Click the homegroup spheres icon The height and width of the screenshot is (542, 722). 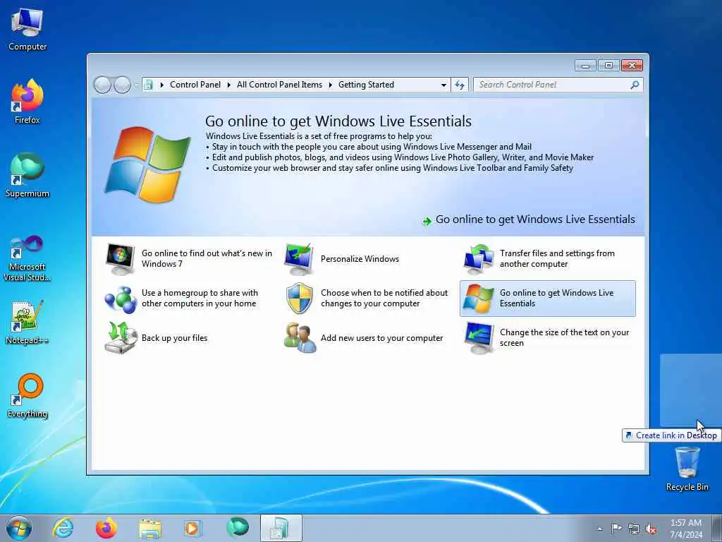(120, 299)
